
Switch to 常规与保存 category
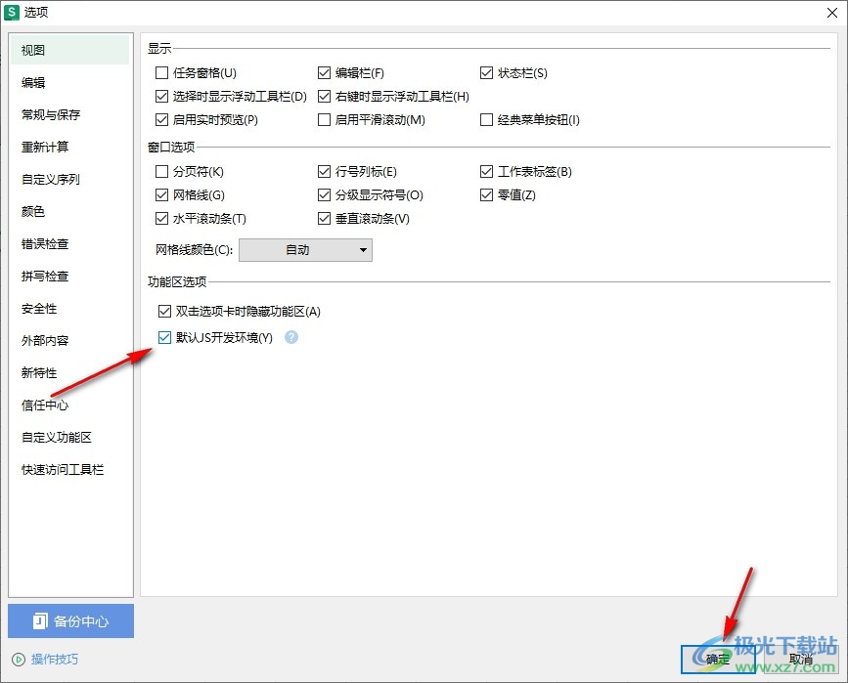click(x=69, y=114)
